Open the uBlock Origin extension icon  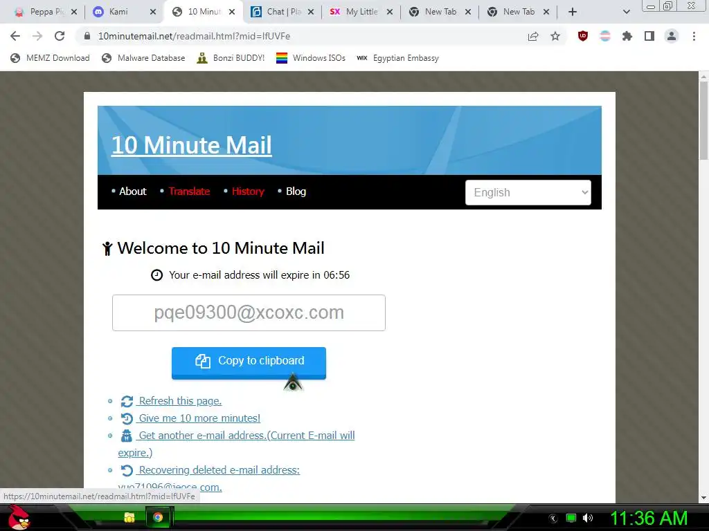pos(583,36)
